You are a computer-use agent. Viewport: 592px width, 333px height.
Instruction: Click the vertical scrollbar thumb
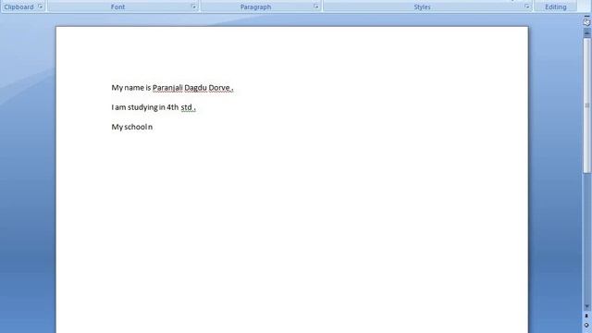(586, 105)
